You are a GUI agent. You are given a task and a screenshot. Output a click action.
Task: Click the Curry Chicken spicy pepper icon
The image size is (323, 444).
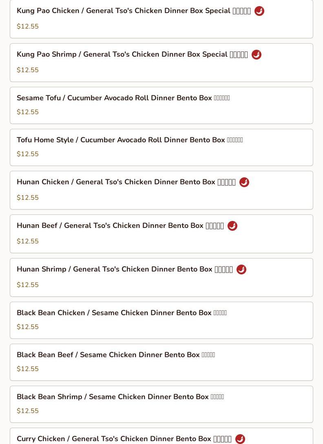point(240,439)
